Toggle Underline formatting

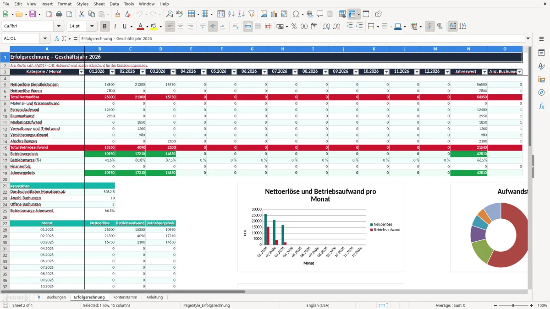125,27
